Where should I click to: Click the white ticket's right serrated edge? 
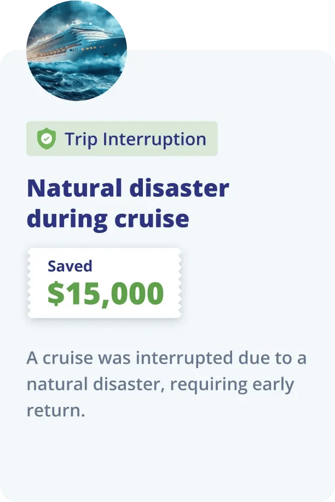pyautogui.click(x=180, y=283)
